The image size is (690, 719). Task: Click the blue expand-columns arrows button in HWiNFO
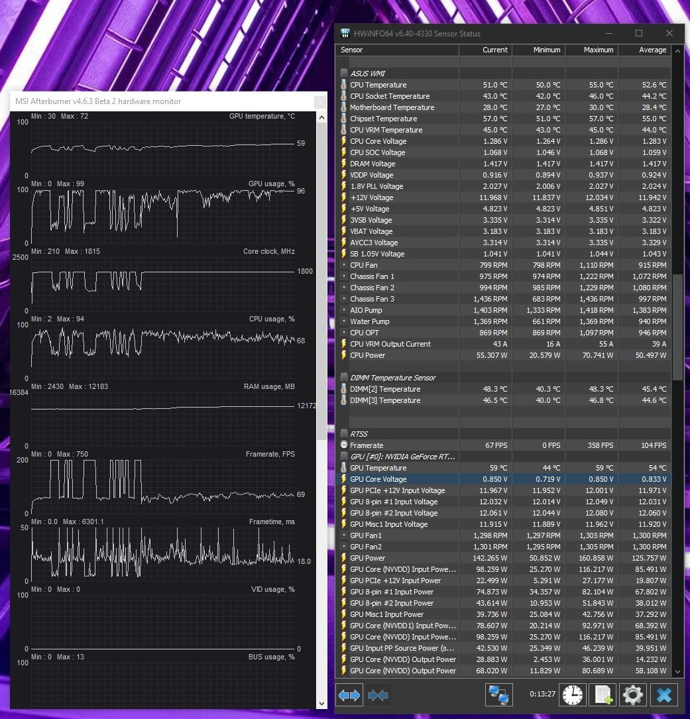(x=349, y=695)
